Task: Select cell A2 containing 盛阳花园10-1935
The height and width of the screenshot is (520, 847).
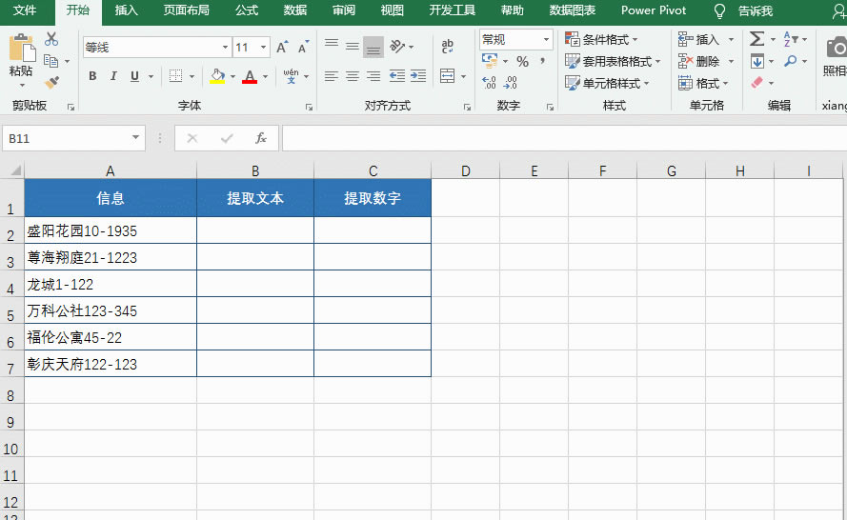Action: [111, 230]
